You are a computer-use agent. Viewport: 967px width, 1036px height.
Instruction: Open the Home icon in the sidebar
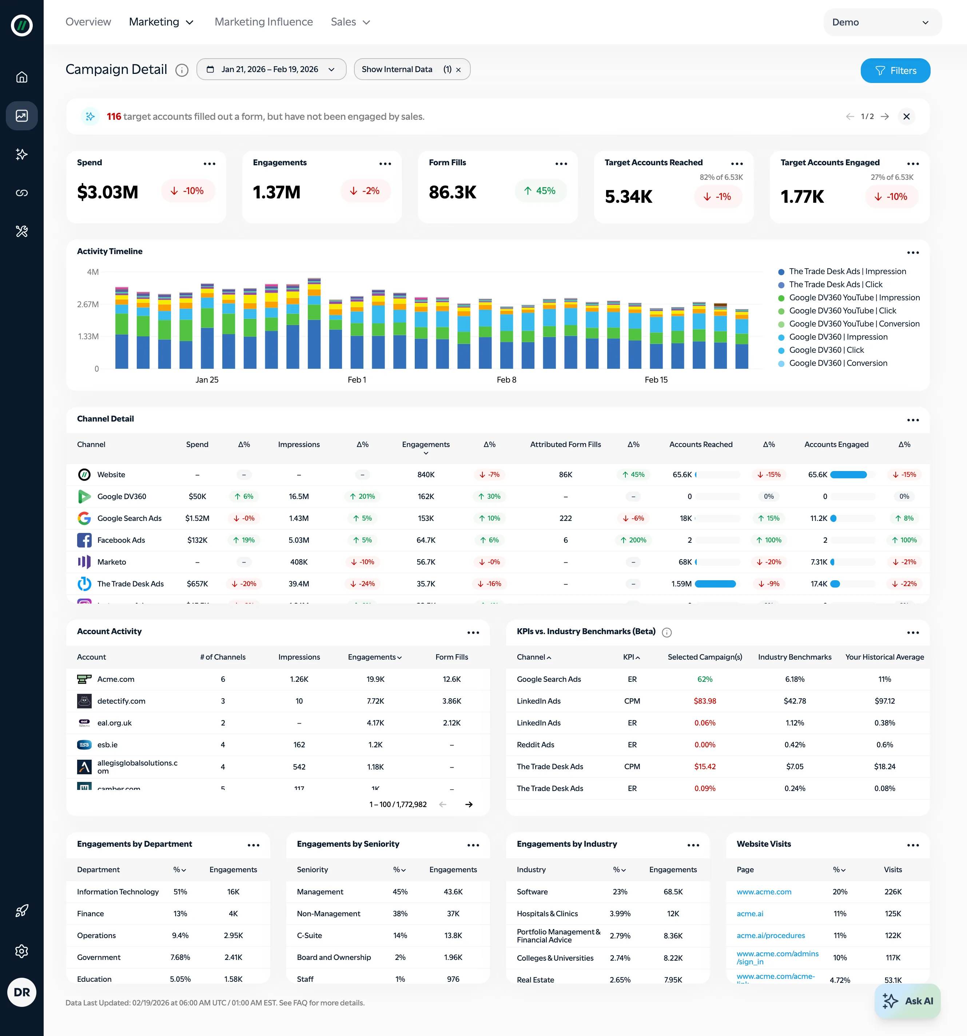pyautogui.click(x=22, y=76)
